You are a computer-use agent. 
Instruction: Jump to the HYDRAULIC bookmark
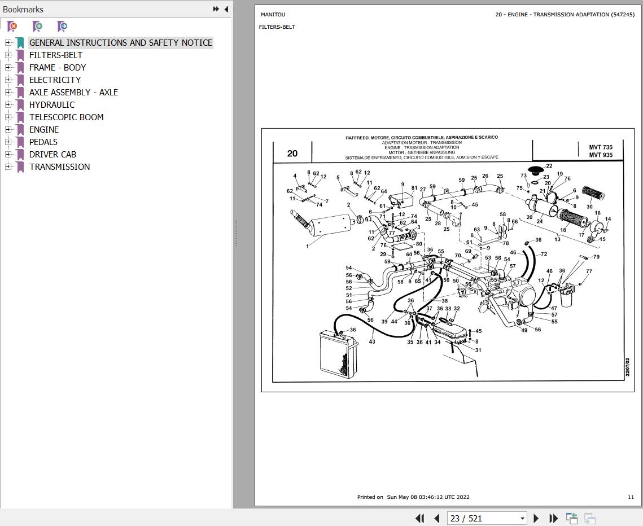point(52,104)
